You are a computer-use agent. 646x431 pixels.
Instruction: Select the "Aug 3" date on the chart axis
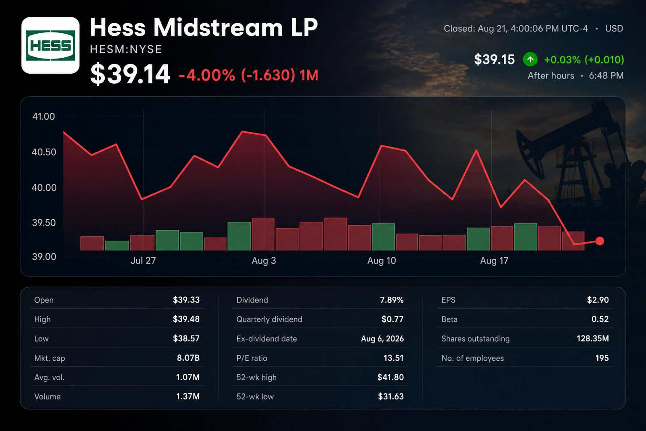point(264,261)
